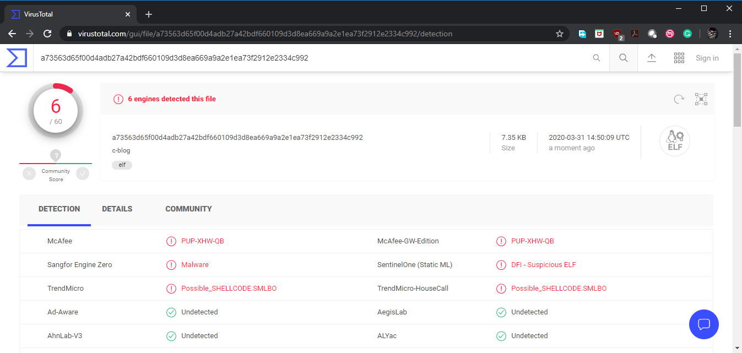Click the AhnLab-V3 engine name
This screenshot has width=742, height=353.
(64, 336)
